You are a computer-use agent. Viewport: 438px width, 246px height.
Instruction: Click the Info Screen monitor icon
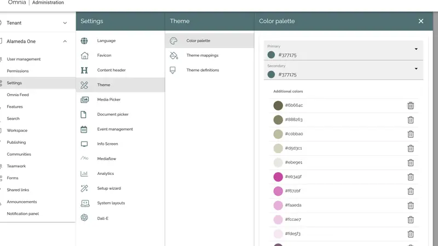pyautogui.click(x=84, y=144)
